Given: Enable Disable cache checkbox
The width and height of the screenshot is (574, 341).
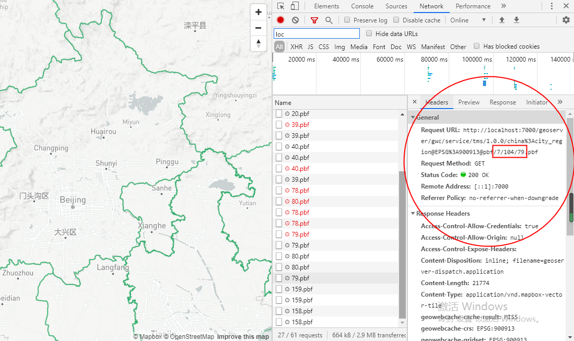Looking at the screenshot, I should coord(396,20).
